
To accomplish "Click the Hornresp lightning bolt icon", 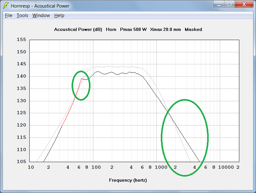I will click(x=6, y=6).
